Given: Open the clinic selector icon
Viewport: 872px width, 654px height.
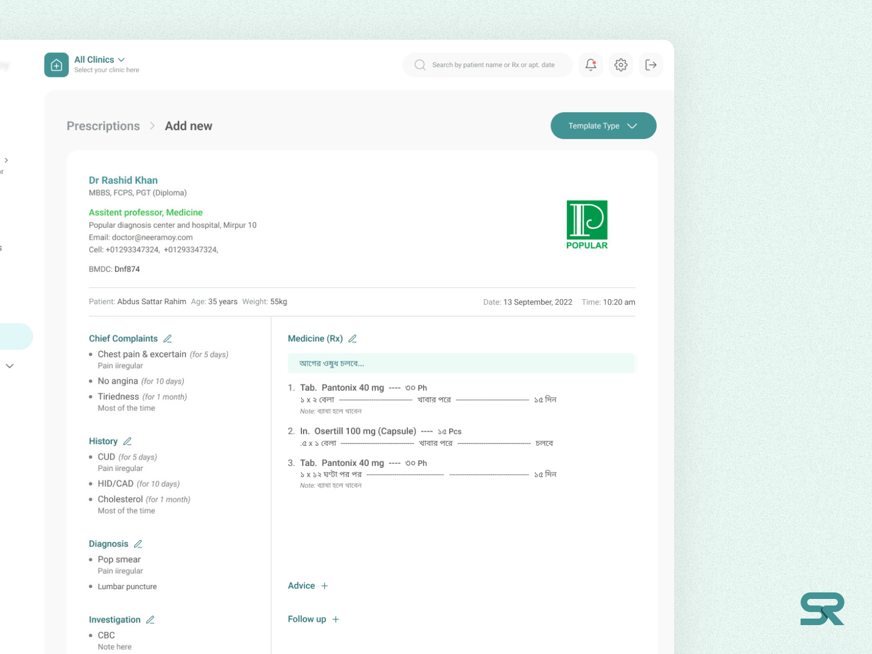Looking at the screenshot, I should [56, 65].
